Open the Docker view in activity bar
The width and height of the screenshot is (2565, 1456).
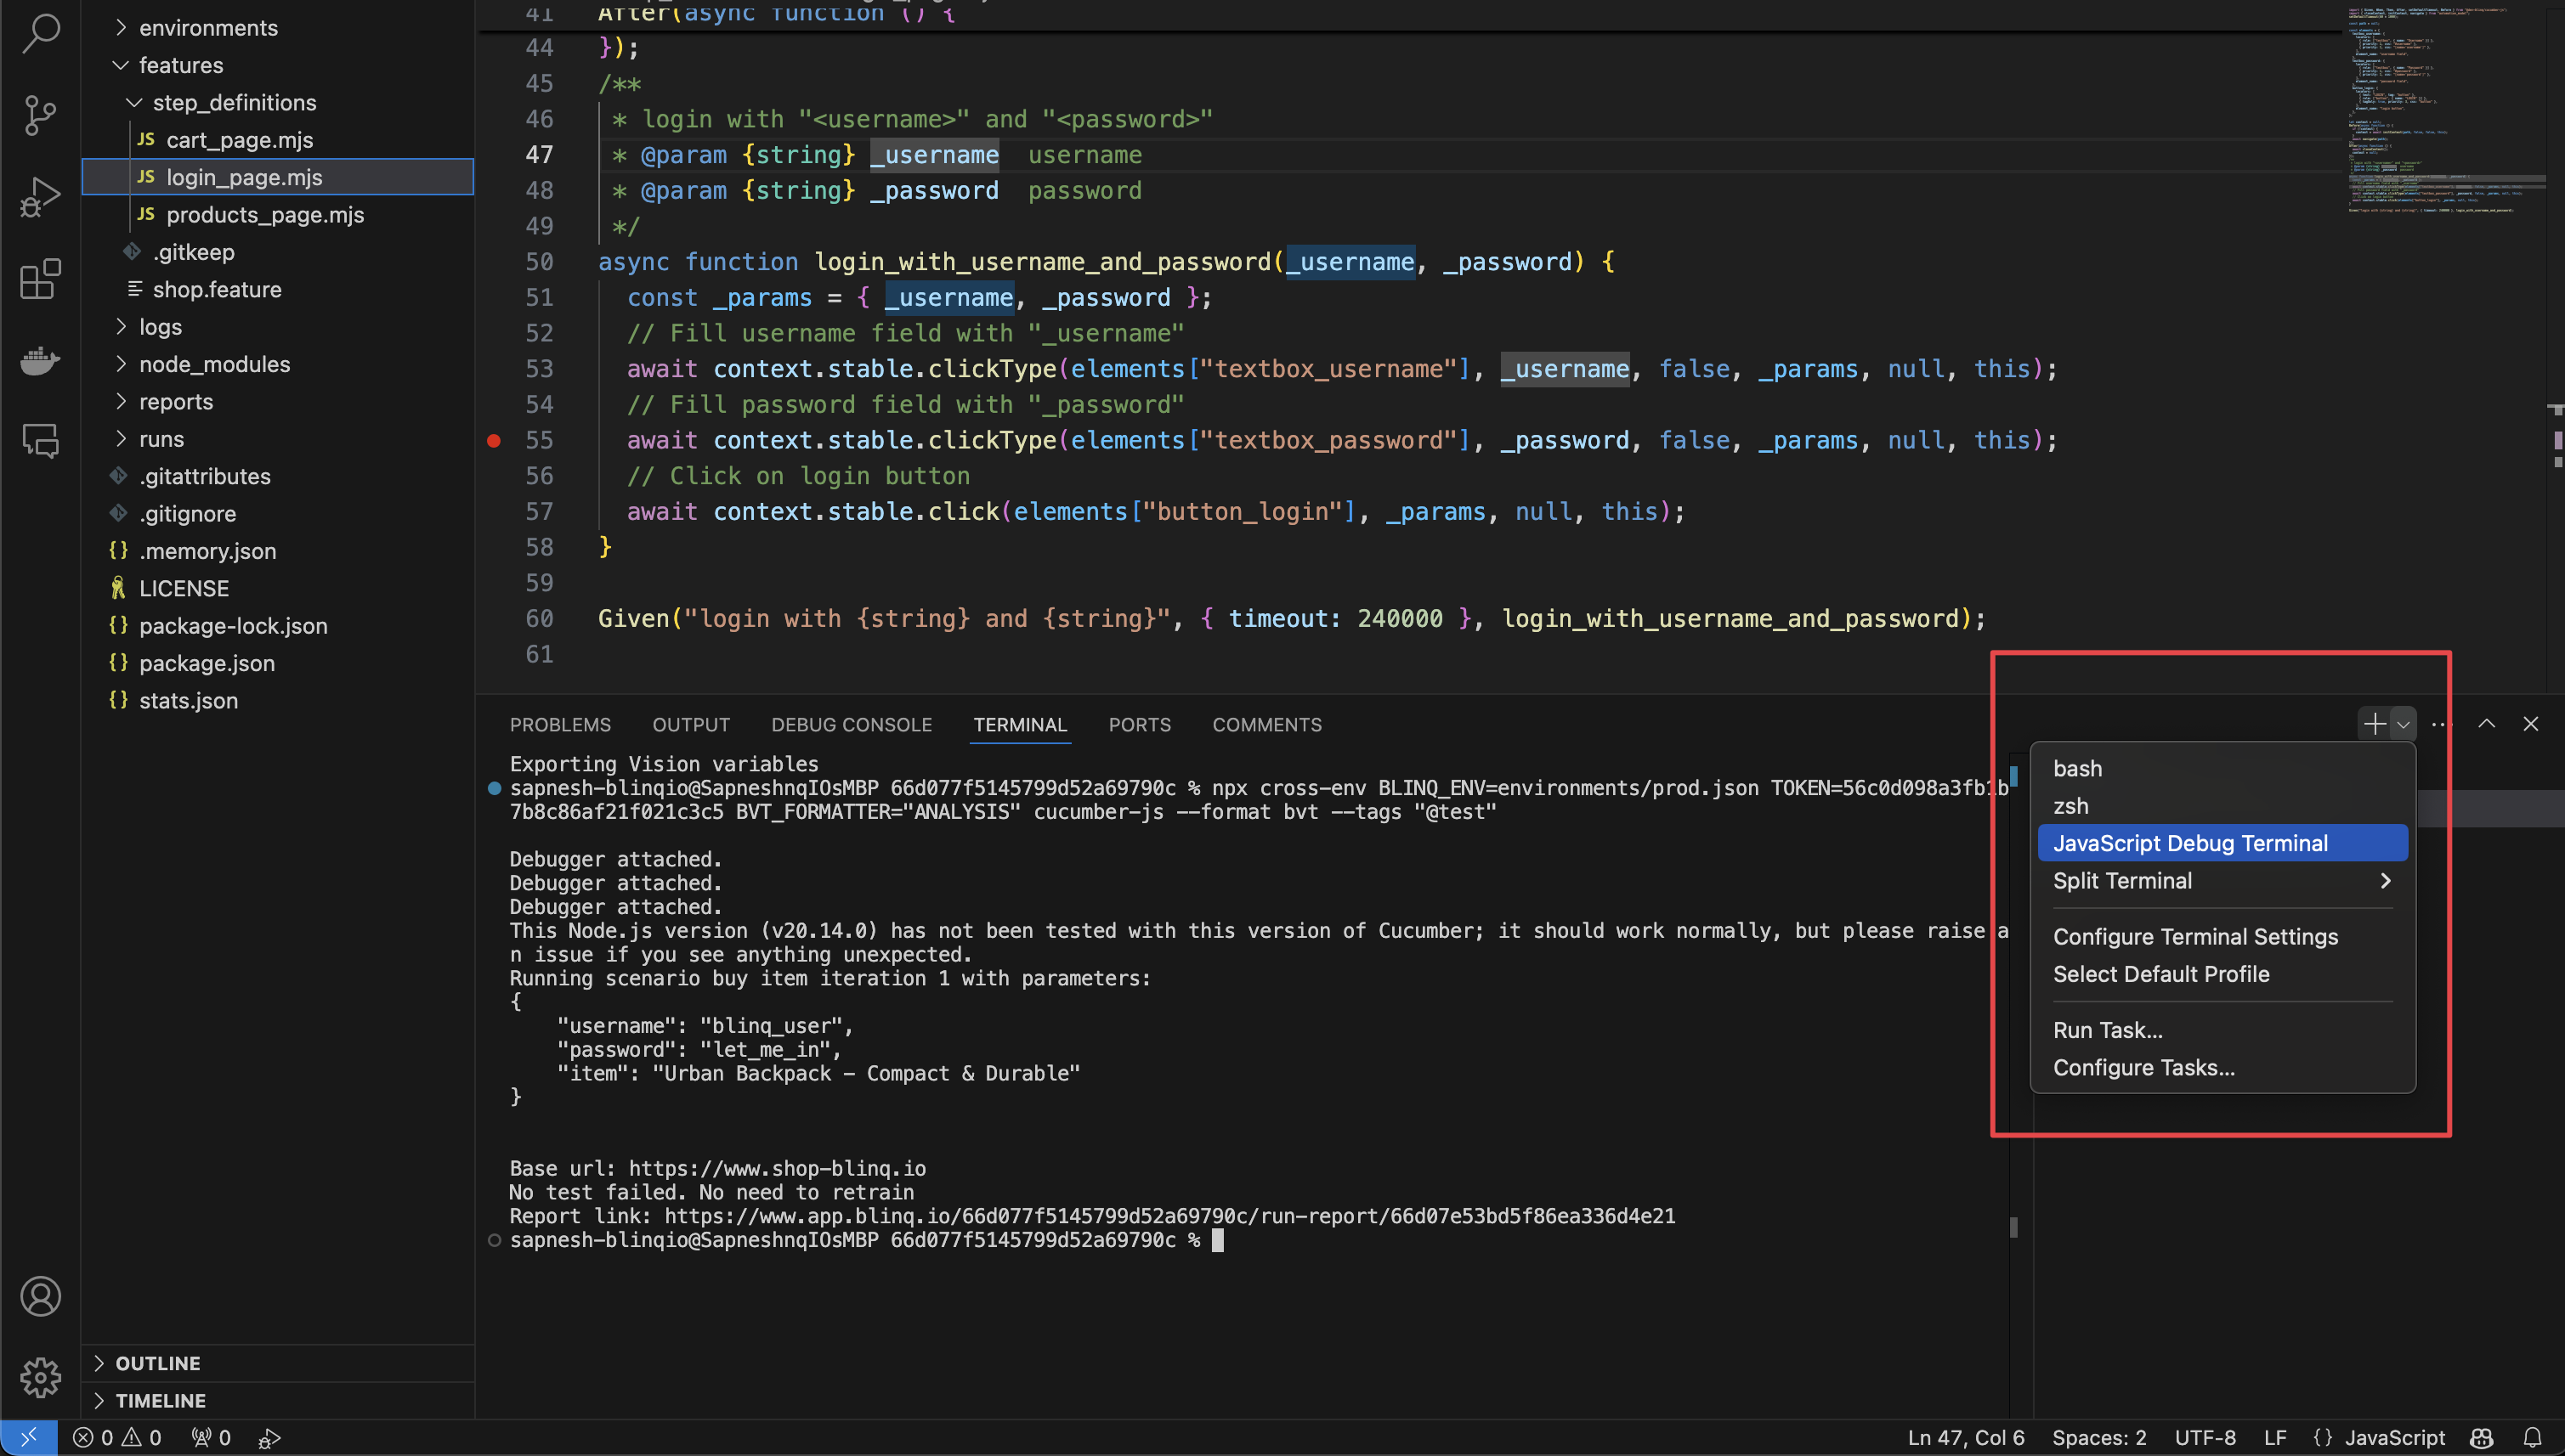pyautogui.click(x=40, y=360)
